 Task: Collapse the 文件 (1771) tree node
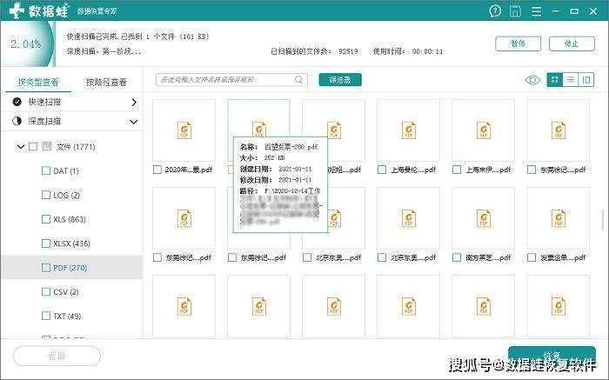[20, 147]
